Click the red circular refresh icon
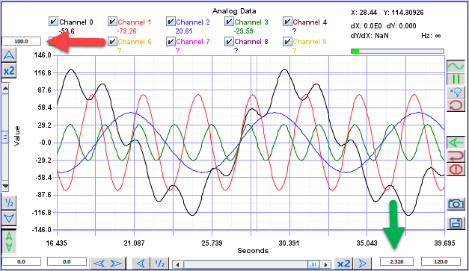 tap(456, 105)
